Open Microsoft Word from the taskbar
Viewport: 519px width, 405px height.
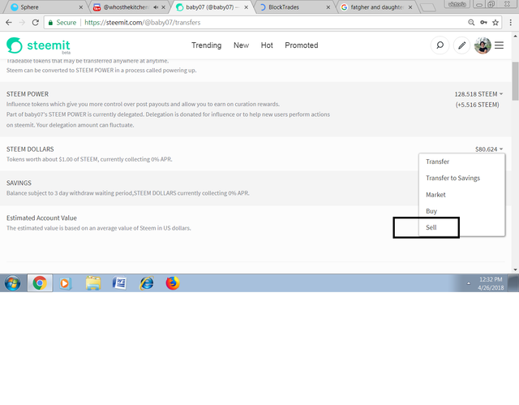click(x=119, y=283)
